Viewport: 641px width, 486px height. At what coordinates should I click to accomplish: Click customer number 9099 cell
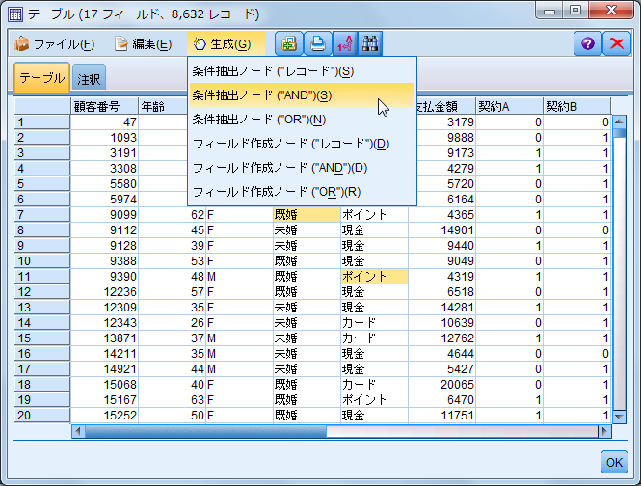[105, 215]
